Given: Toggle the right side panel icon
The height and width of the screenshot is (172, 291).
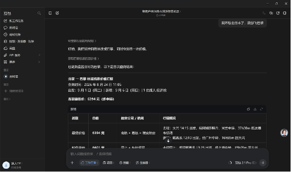Looking at the screenshot, I should pos(285,13).
